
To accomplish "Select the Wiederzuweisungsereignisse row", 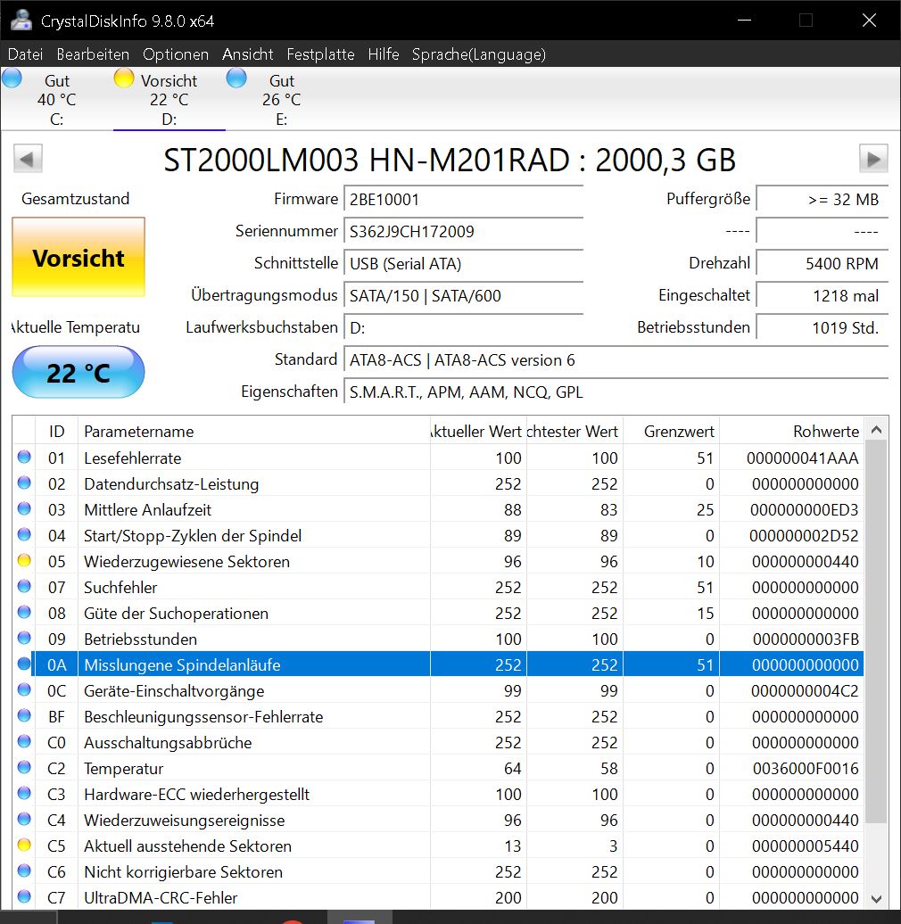I will [x=438, y=820].
